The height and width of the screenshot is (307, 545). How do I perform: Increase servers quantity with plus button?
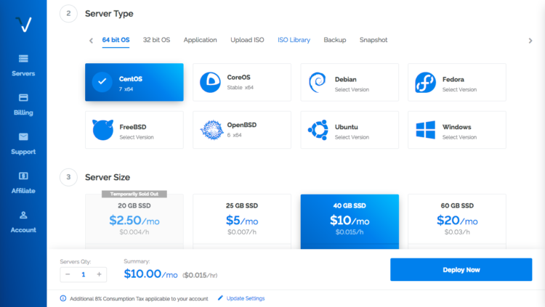99,274
